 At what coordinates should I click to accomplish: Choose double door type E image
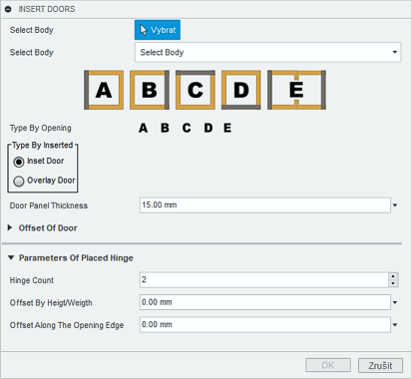click(296, 90)
